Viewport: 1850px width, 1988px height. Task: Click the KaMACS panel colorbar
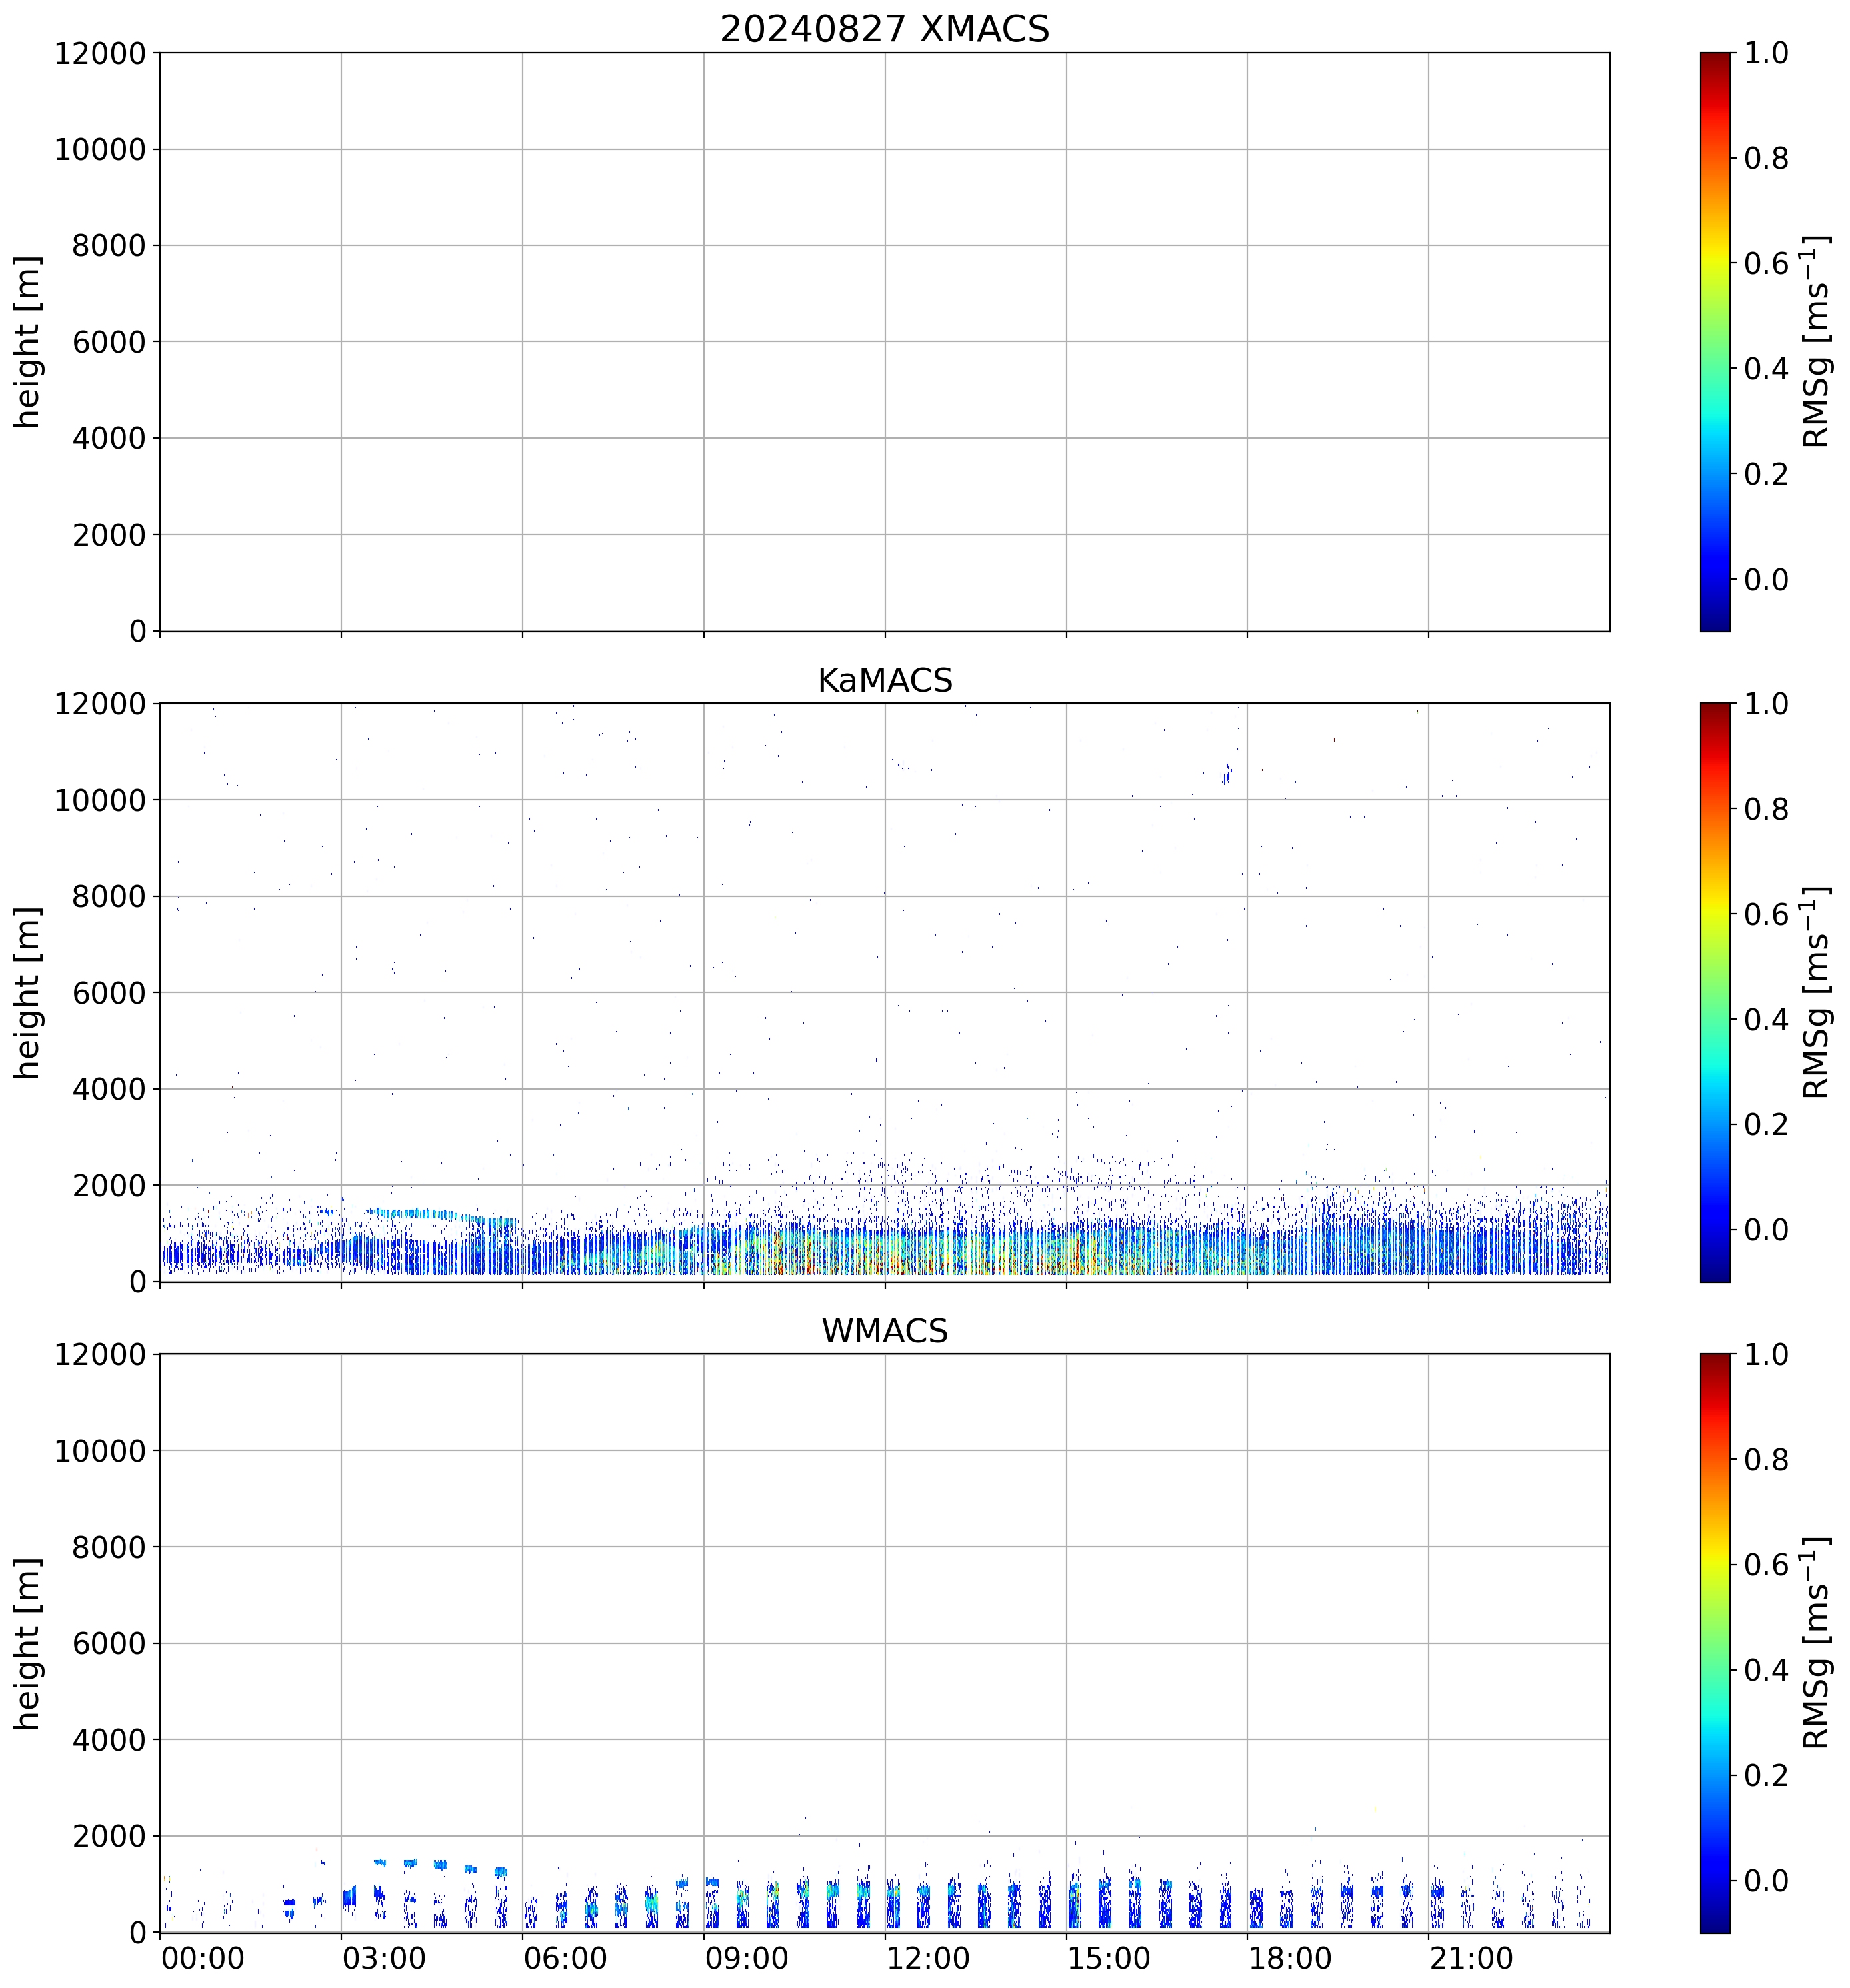click(1714, 992)
